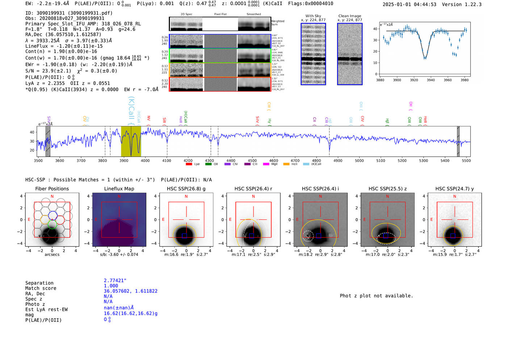Viewport: 507px width, 345px height.
Task: Click the 'S/N = 23.9(±2.1)' value
Action: point(48,71)
